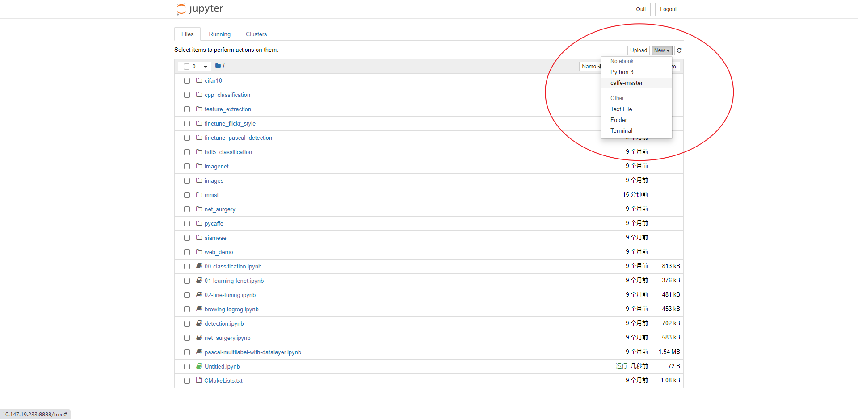Click notebook icon beside pascal-multilabel-with-datalayer.ipynb
Viewport: 858px width, 419px height.
[199, 352]
